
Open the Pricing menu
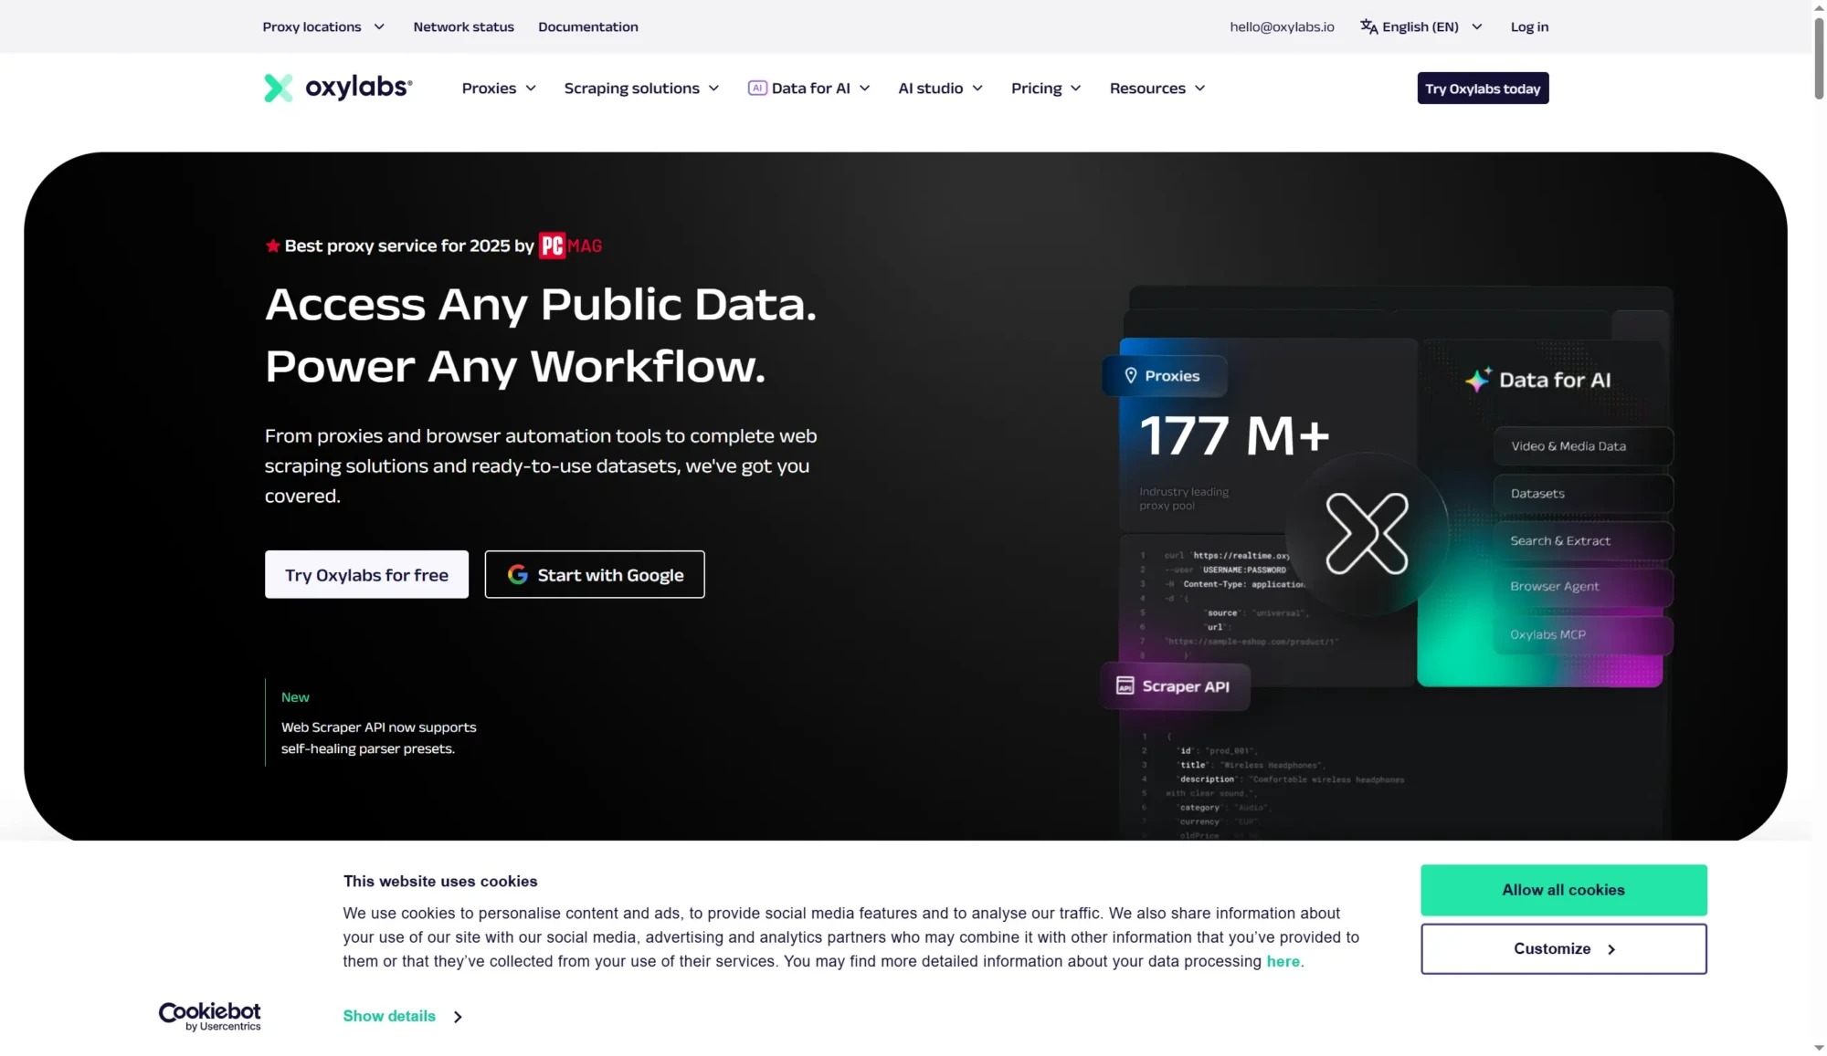coord(1046,88)
